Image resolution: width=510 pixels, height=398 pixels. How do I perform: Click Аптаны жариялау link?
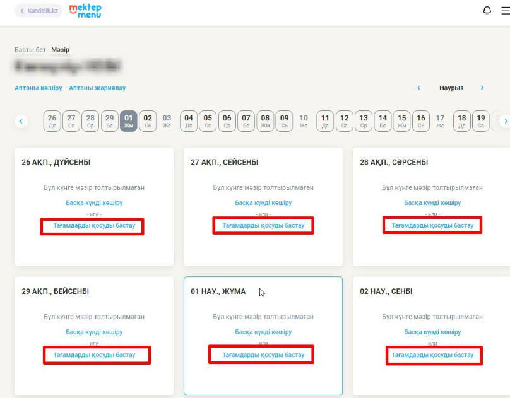[x=97, y=88]
